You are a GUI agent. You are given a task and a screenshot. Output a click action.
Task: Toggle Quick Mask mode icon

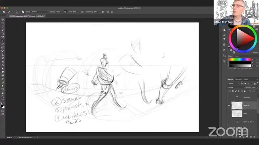click(x=3, y=111)
